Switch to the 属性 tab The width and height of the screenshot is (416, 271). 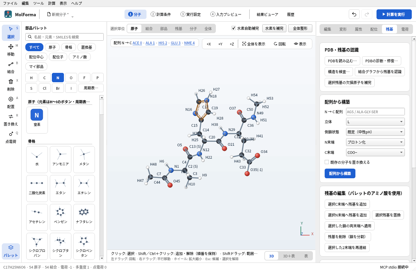tap(358, 29)
